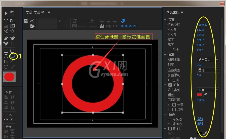Select the Area Type tool
Image resolution: width=226 pixels, height=139 pixels.
tap(6, 26)
